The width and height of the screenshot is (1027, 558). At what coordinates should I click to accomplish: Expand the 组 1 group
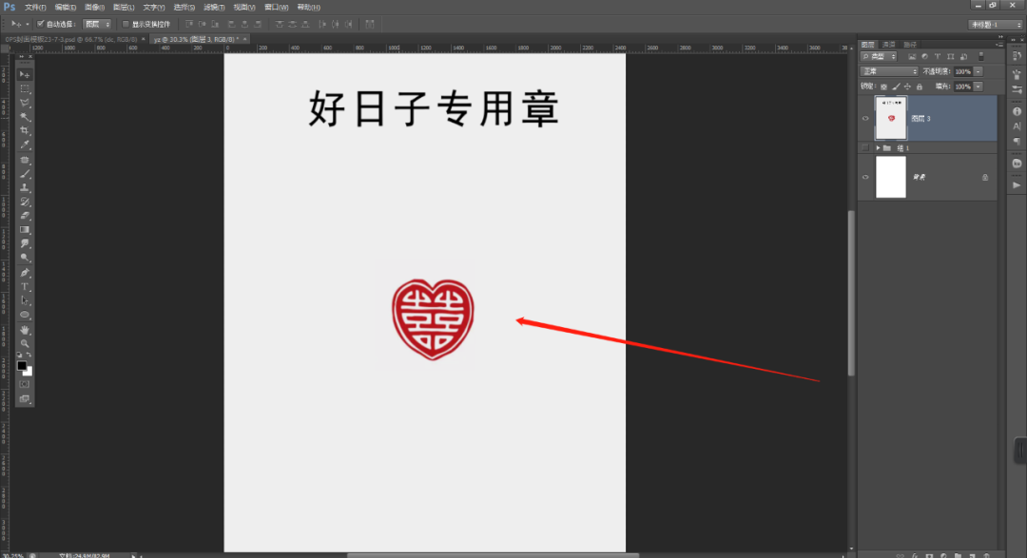coord(878,148)
